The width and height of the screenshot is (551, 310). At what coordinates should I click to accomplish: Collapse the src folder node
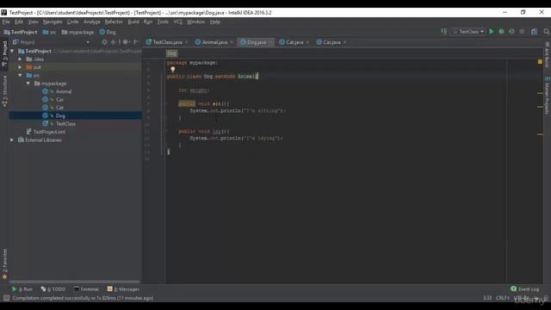click(x=20, y=75)
